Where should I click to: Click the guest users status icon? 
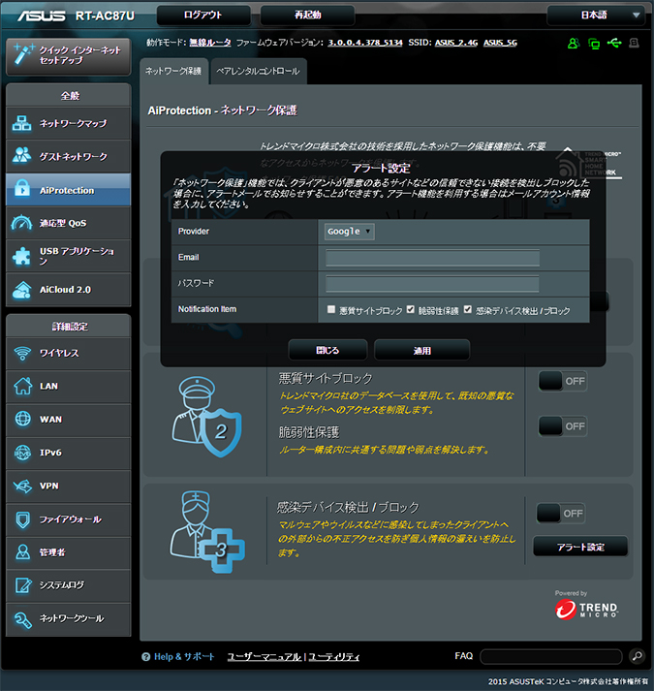click(x=574, y=44)
